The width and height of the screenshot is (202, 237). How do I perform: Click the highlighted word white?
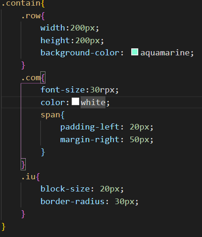[93, 102]
